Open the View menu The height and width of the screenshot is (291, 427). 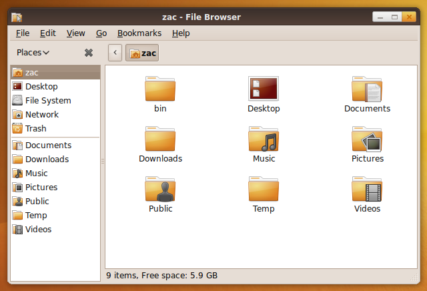click(75, 33)
